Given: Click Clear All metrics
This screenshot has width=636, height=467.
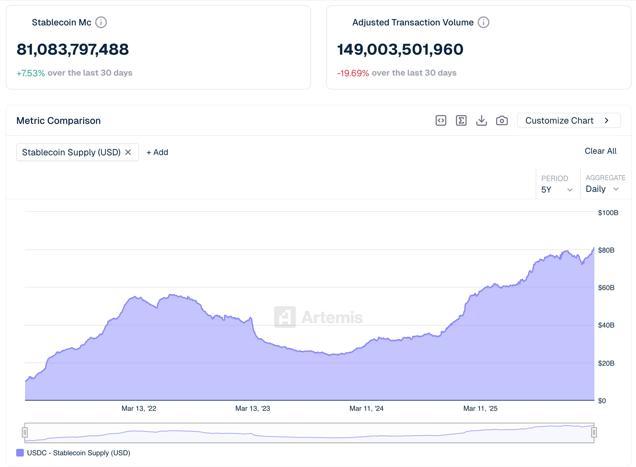Looking at the screenshot, I should pos(600,151).
